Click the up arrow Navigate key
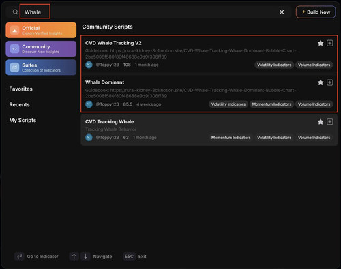The height and width of the screenshot is (269, 341). coord(74,257)
